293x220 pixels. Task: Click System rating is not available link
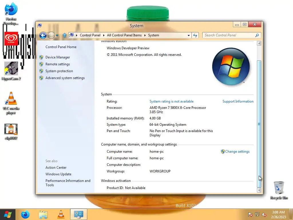pos(172,101)
